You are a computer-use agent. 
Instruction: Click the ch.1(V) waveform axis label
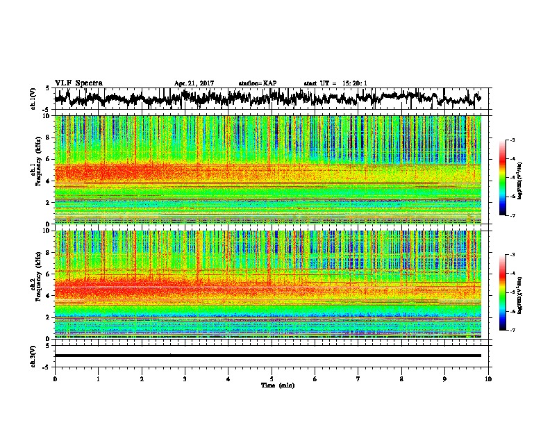(x=33, y=99)
